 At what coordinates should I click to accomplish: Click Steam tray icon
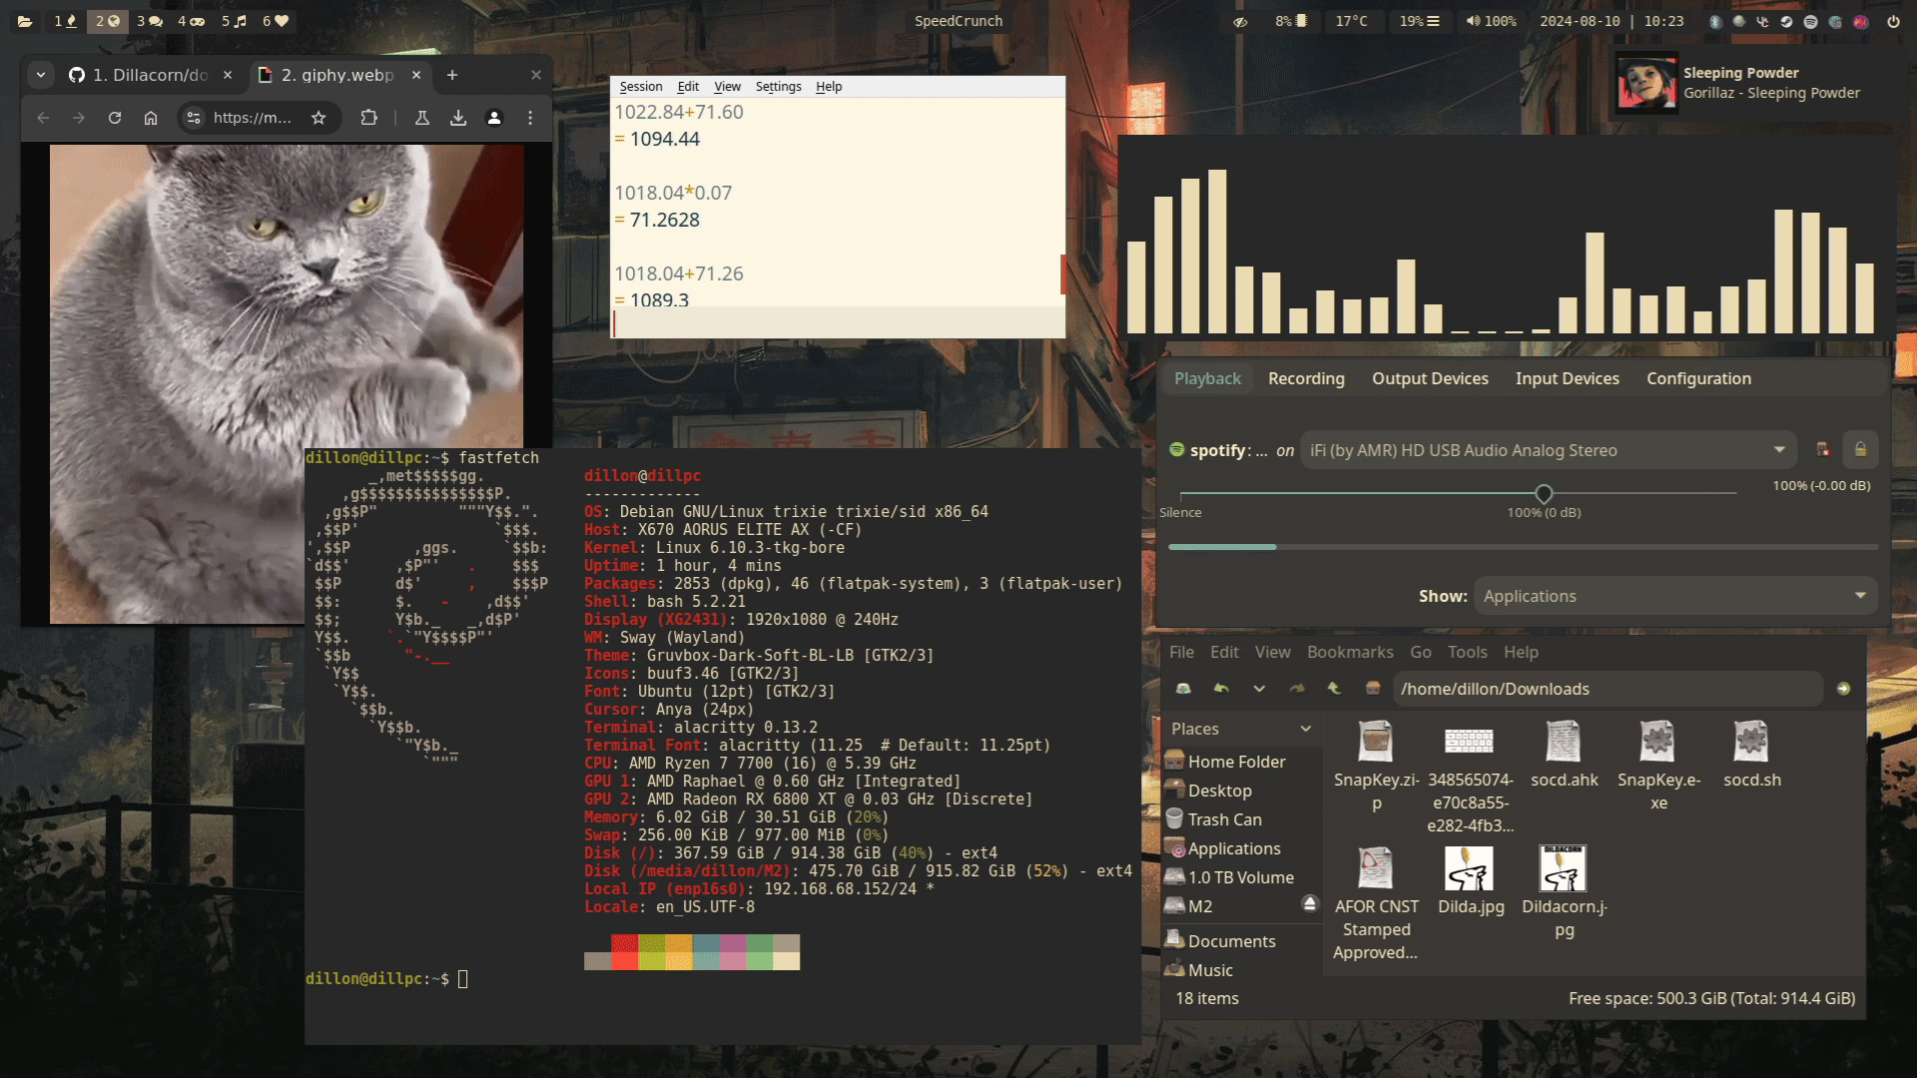tap(1786, 21)
